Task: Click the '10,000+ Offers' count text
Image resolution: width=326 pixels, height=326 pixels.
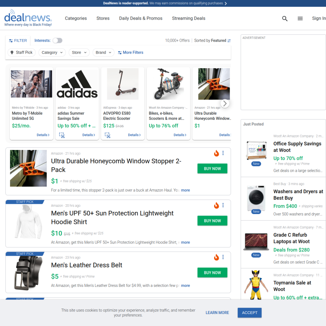Action: pos(177,41)
